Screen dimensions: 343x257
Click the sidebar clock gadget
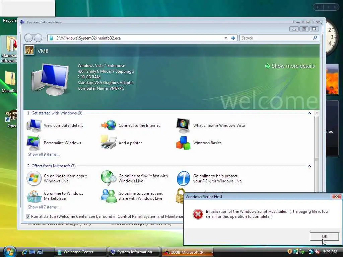point(332,37)
